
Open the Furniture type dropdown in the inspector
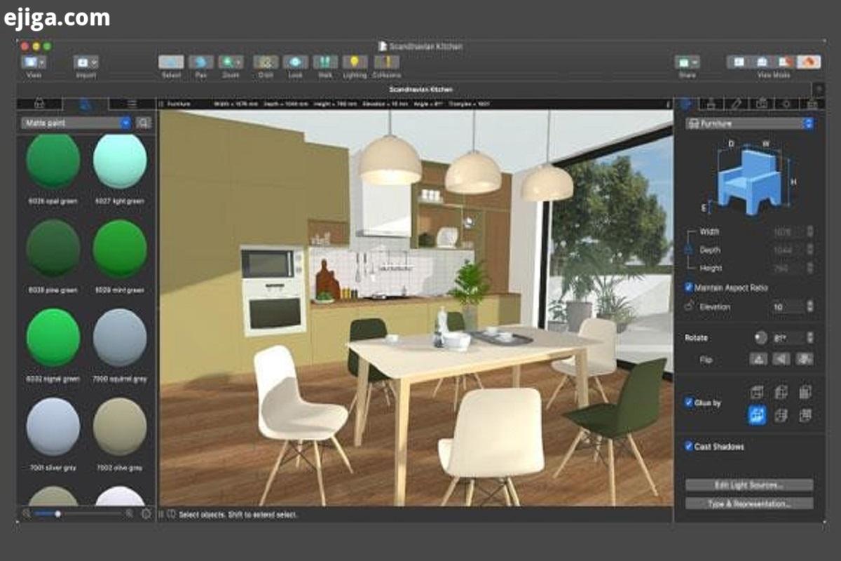click(749, 123)
